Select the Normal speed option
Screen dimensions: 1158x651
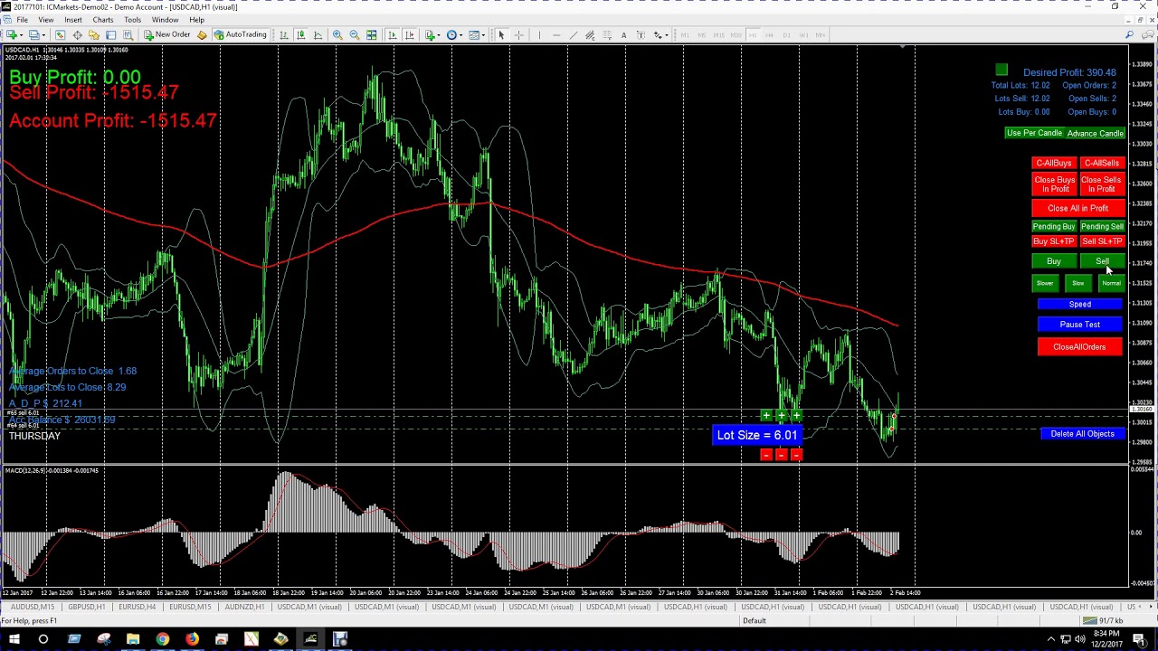(x=1111, y=283)
